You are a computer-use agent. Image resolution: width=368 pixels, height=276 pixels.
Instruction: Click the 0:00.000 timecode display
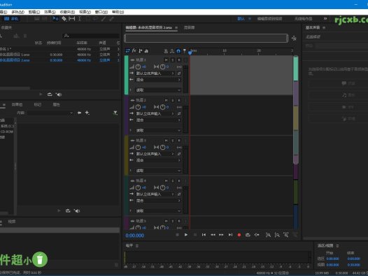135,235
